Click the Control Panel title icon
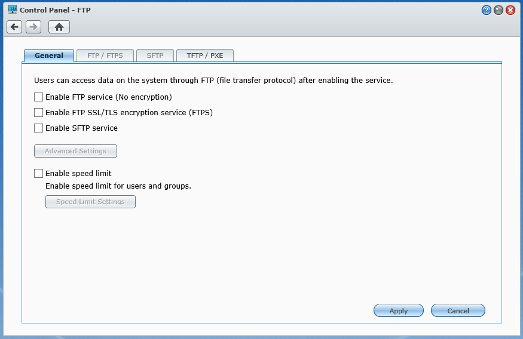The image size is (523, 339). (x=13, y=10)
